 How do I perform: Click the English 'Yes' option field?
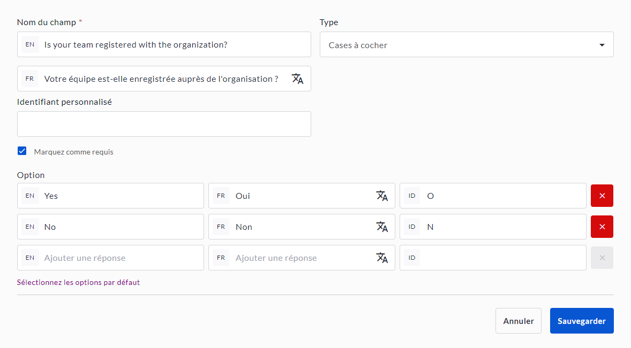coord(121,196)
